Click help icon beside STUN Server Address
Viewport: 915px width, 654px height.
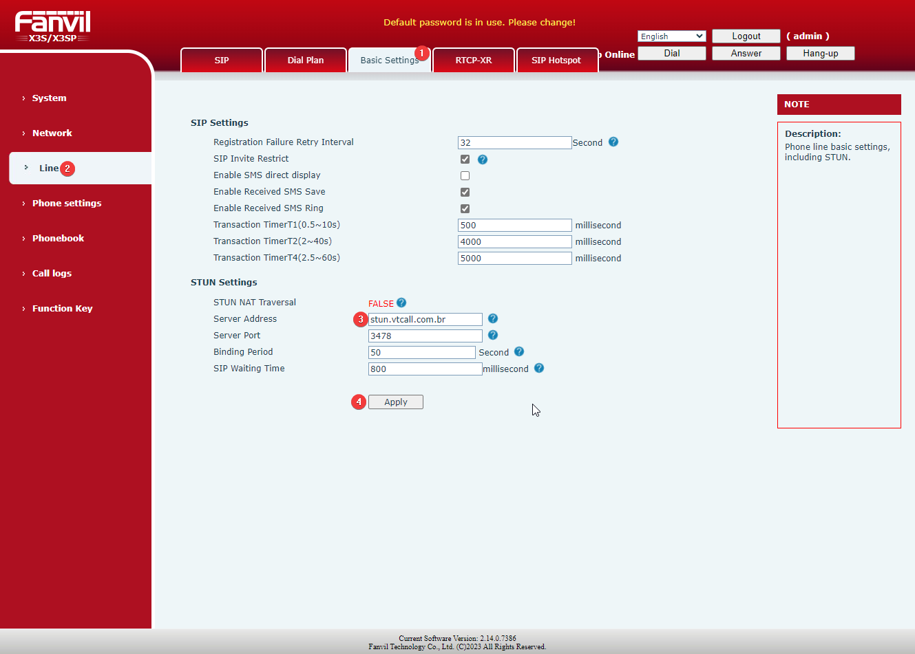click(x=493, y=318)
